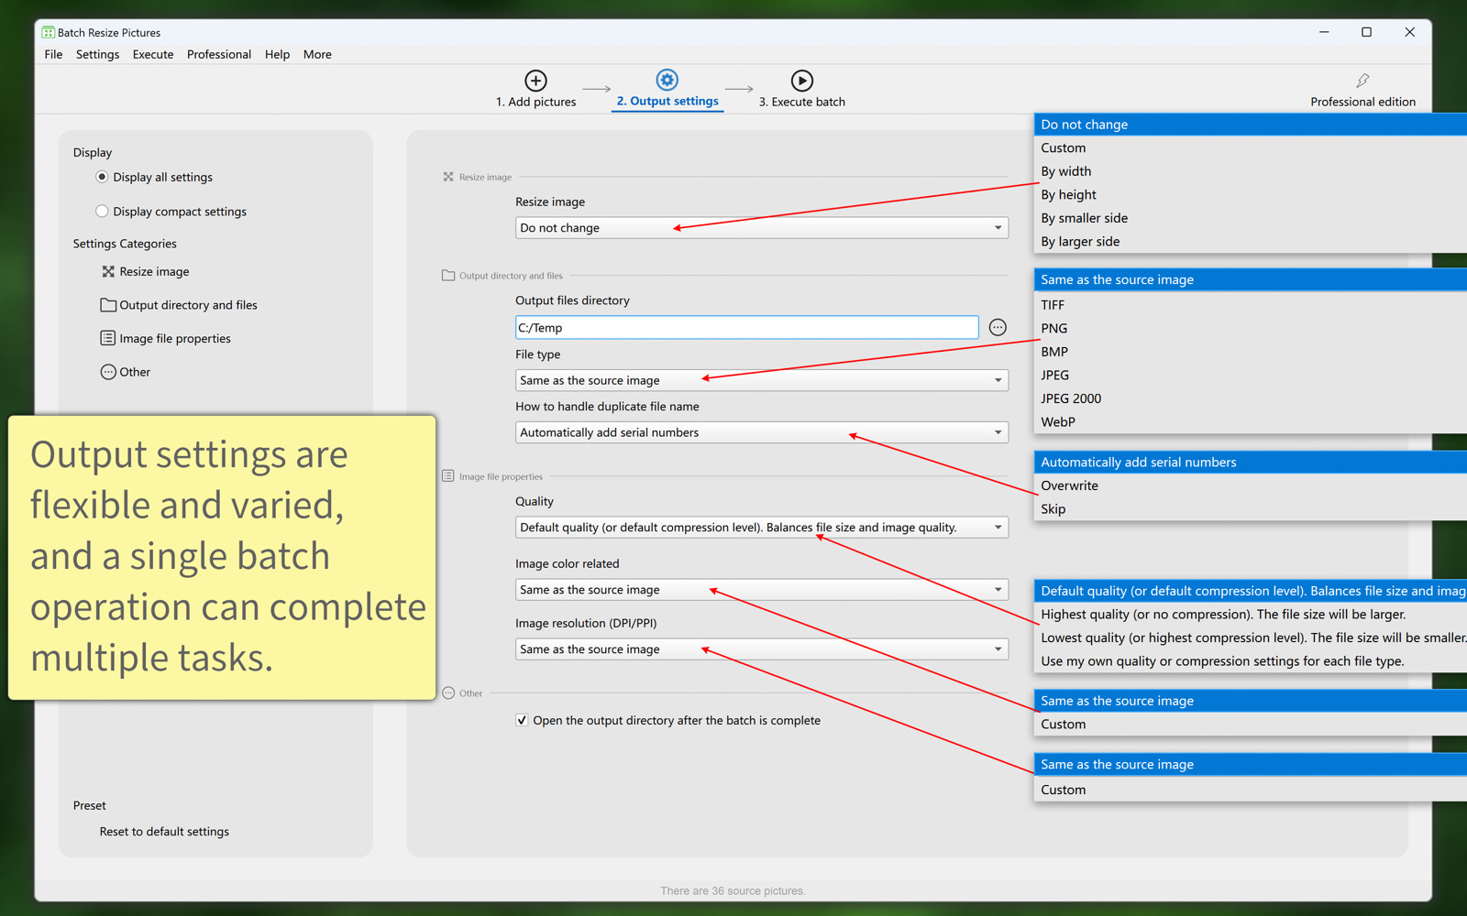
Task: Select Display all settings radio button
Action: pos(102,177)
